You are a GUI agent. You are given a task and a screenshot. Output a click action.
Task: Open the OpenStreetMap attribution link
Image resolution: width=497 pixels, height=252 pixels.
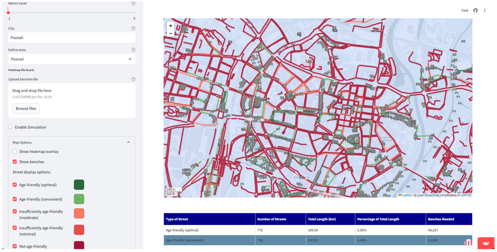click(x=428, y=195)
